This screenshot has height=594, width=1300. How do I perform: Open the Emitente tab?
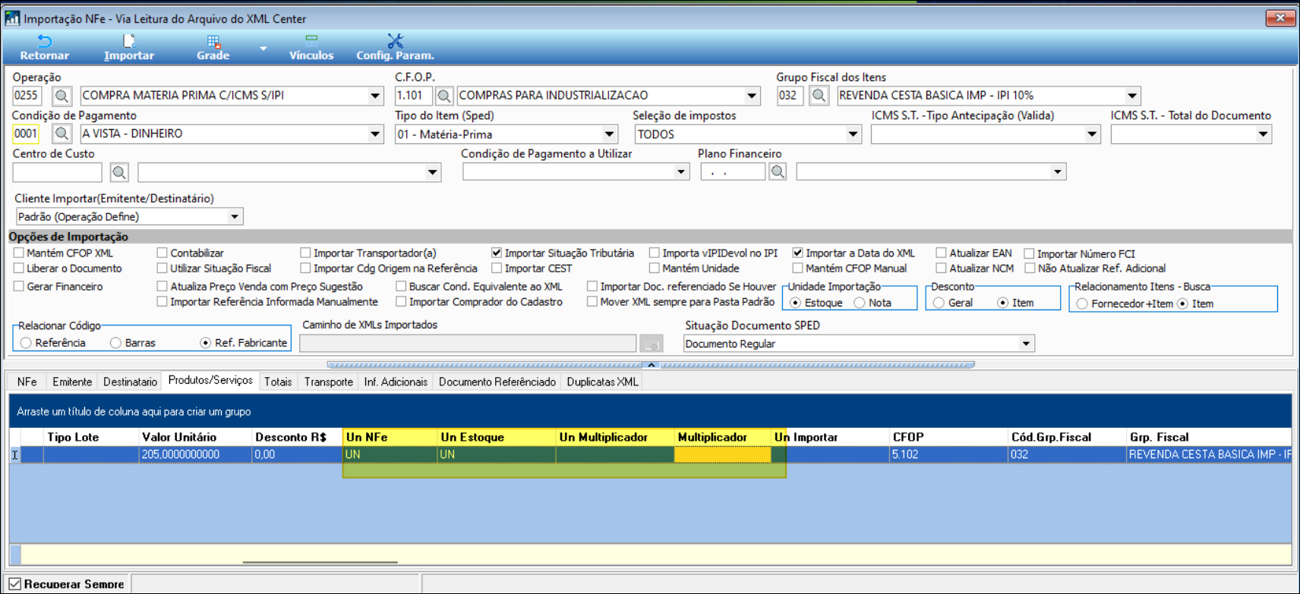pyautogui.click(x=72, y=382)
